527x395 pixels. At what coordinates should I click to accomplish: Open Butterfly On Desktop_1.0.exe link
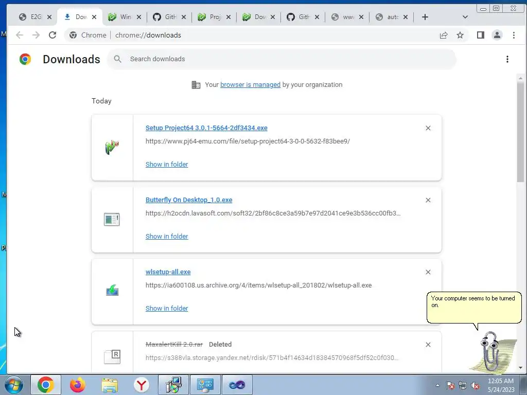tap(189, 200)
